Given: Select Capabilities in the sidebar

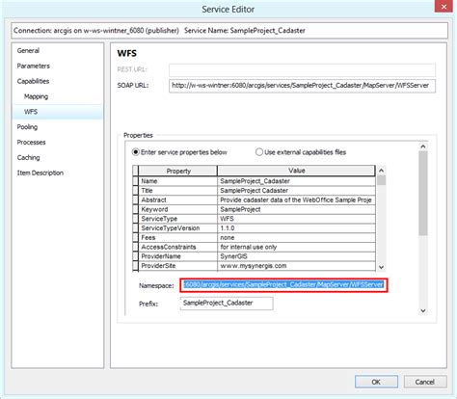Looking at the screenshot, I should click(33, 81).
